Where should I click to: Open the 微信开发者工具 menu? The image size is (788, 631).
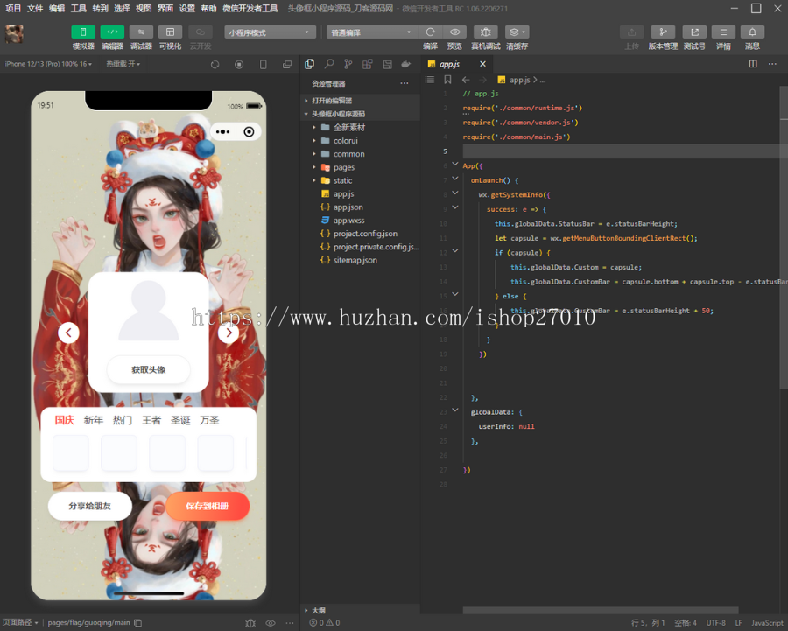point(250,8)
